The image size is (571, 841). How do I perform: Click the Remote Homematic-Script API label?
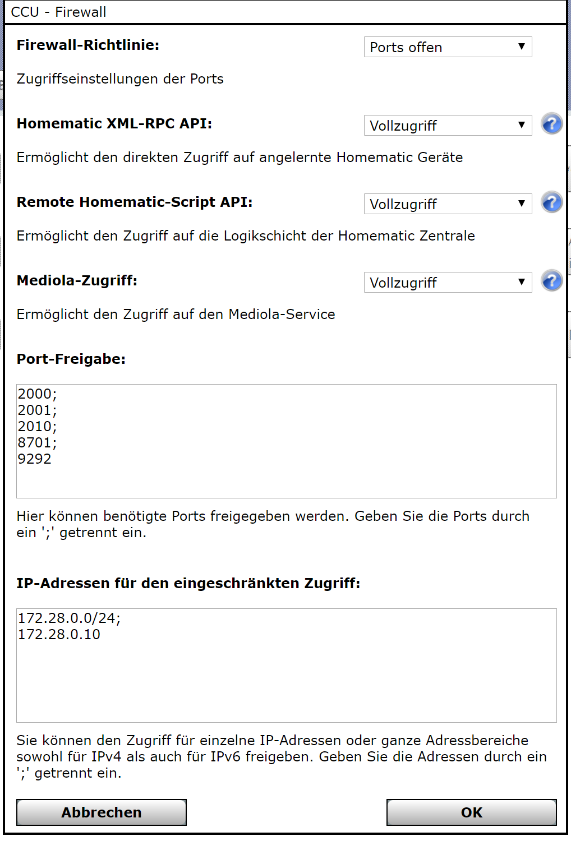point(135,202)
